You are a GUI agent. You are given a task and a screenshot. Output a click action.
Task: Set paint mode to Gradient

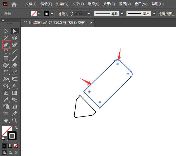10,146
